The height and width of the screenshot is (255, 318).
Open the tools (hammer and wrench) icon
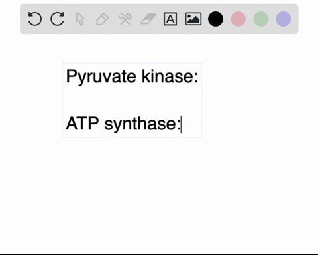125,19
